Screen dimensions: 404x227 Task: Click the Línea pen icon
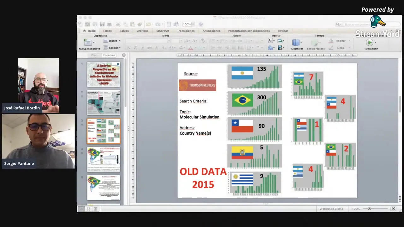331,48
